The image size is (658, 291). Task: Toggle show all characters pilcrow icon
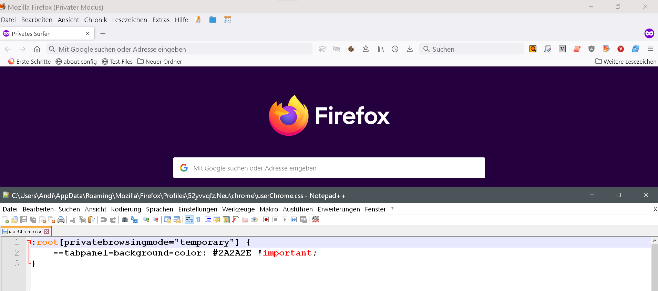[x=198, y=220]
